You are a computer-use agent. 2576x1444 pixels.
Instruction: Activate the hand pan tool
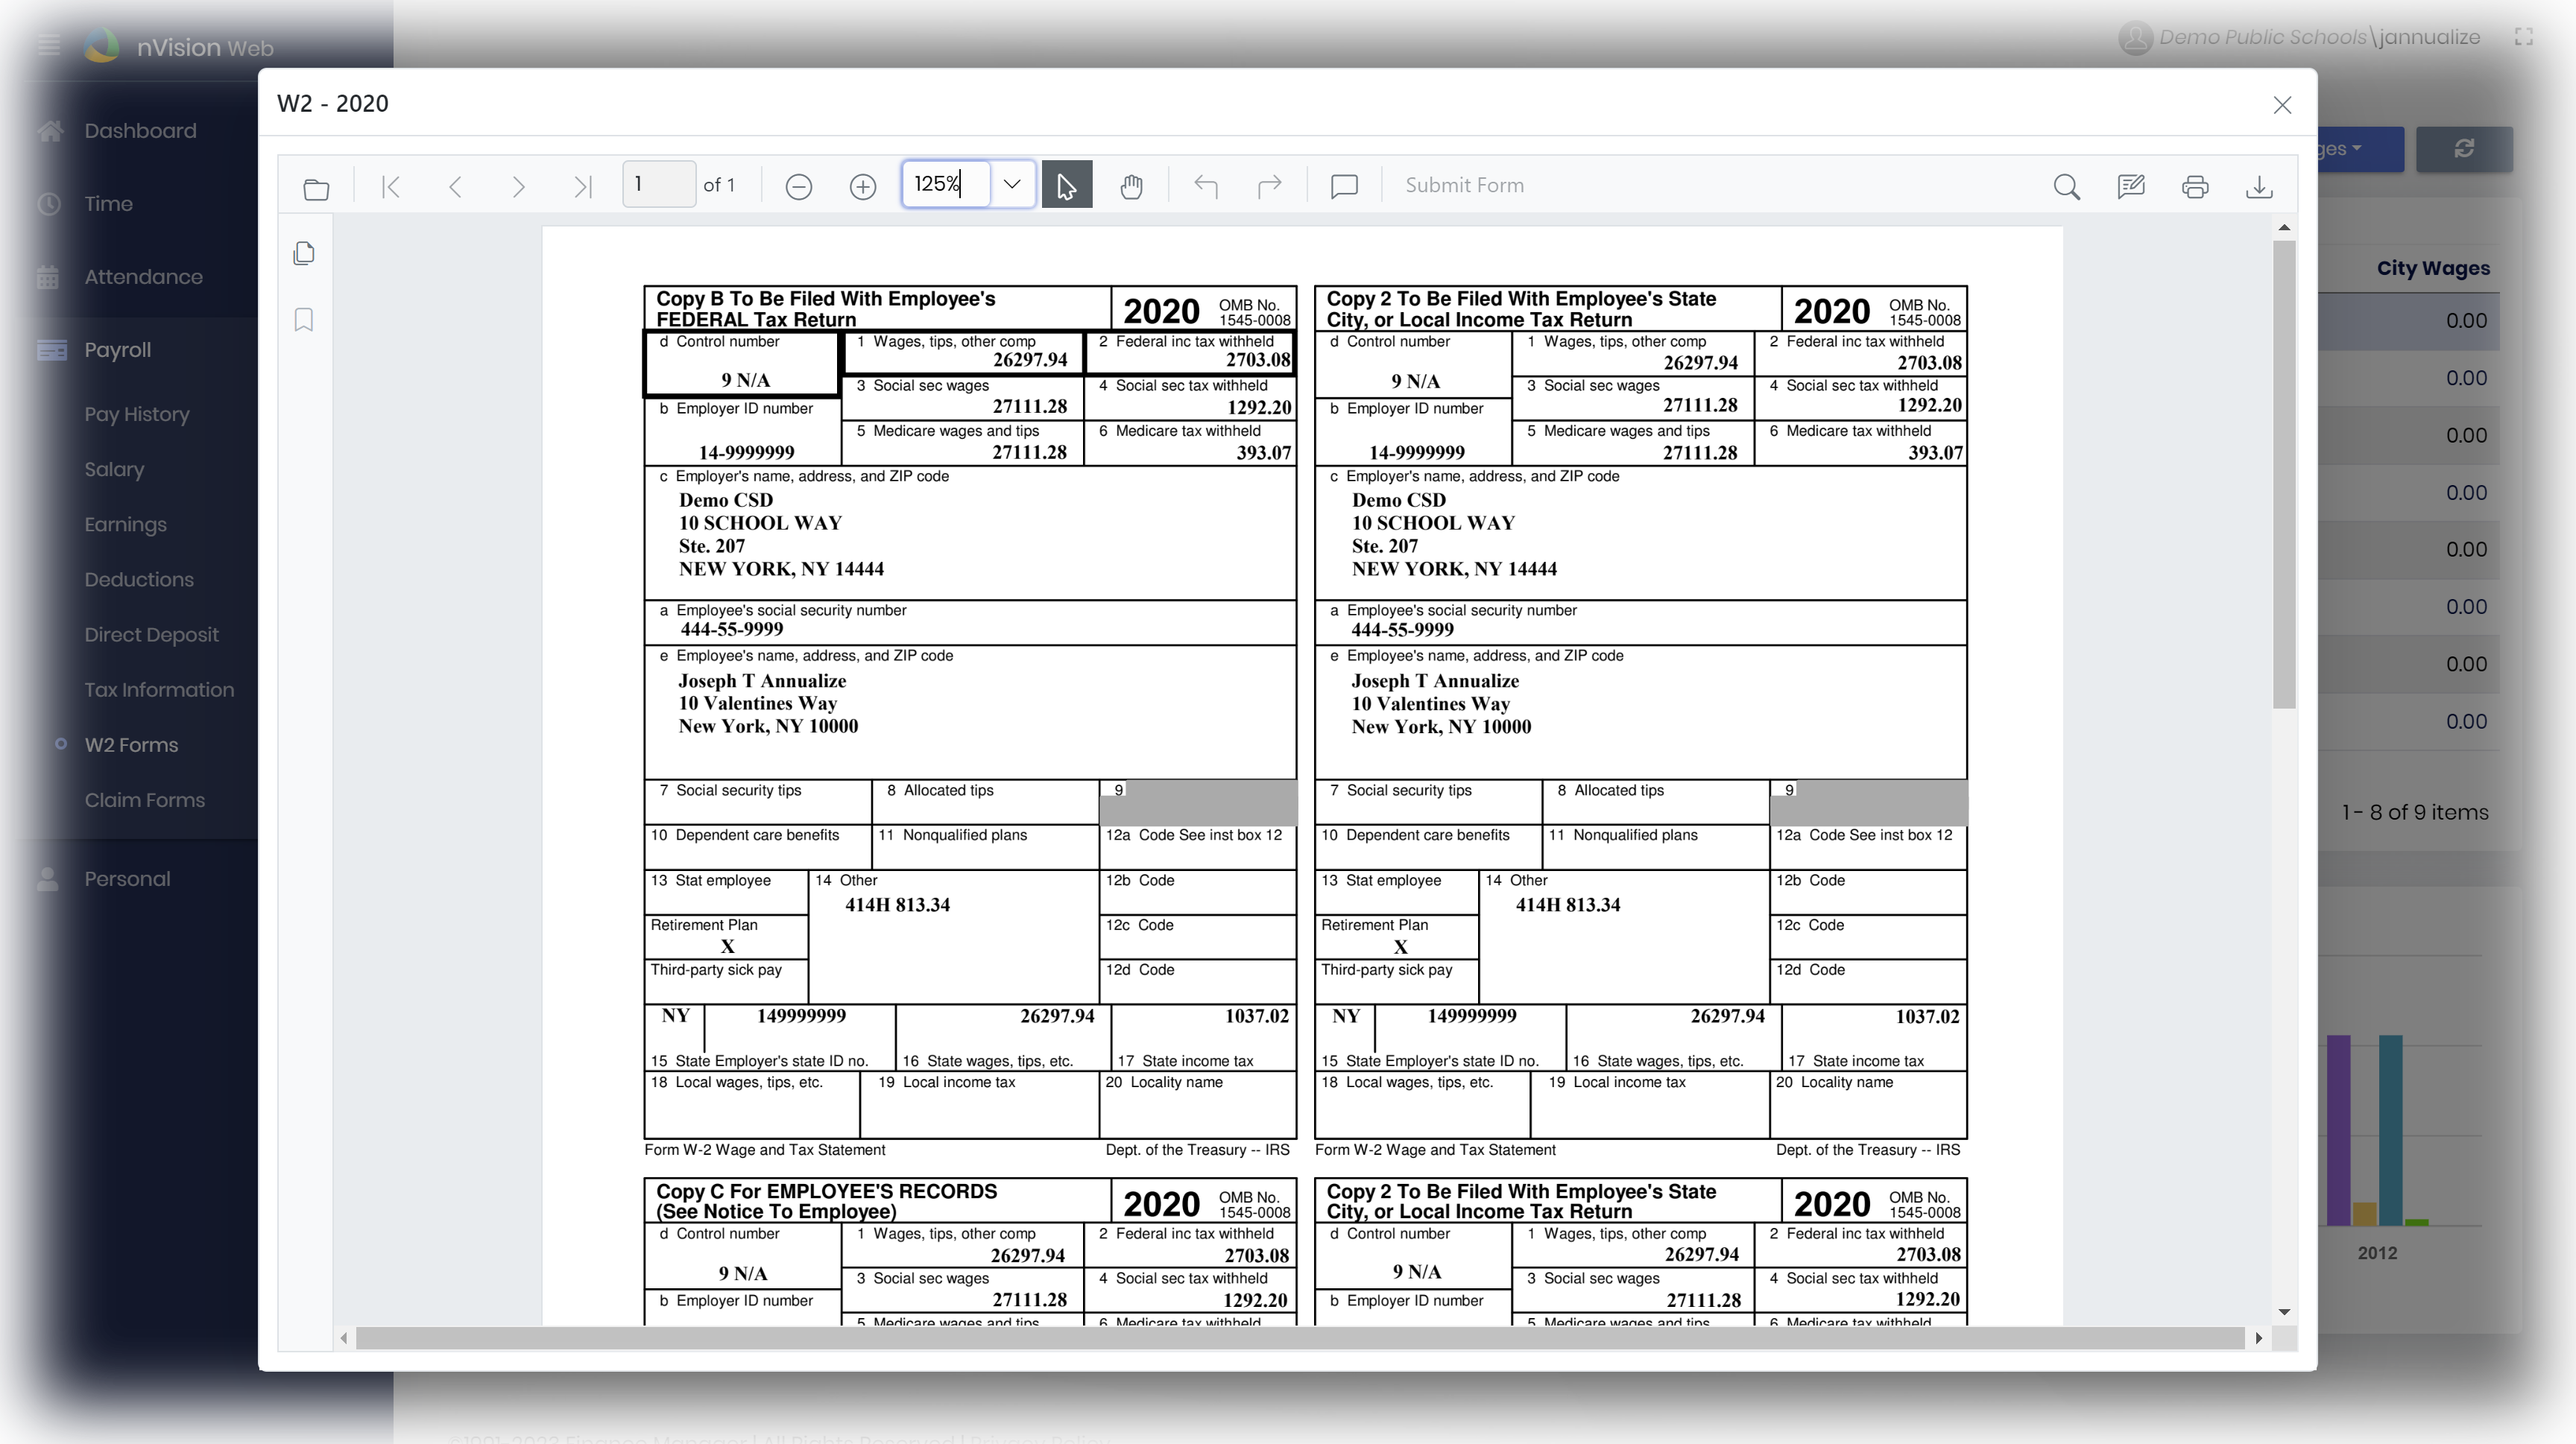(1131, 186)
